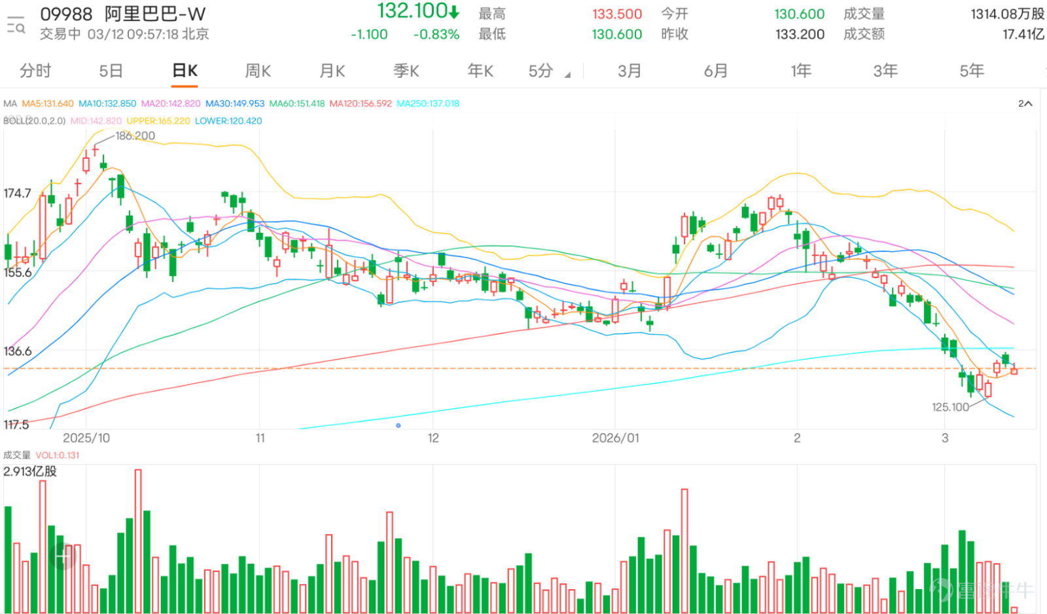Set chart range to 3月
1047x614 pixels.
click(630, 71)
